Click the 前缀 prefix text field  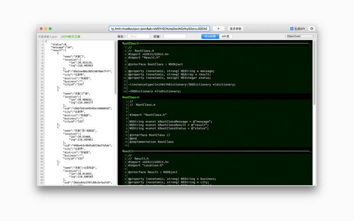[x=175, y=36]
